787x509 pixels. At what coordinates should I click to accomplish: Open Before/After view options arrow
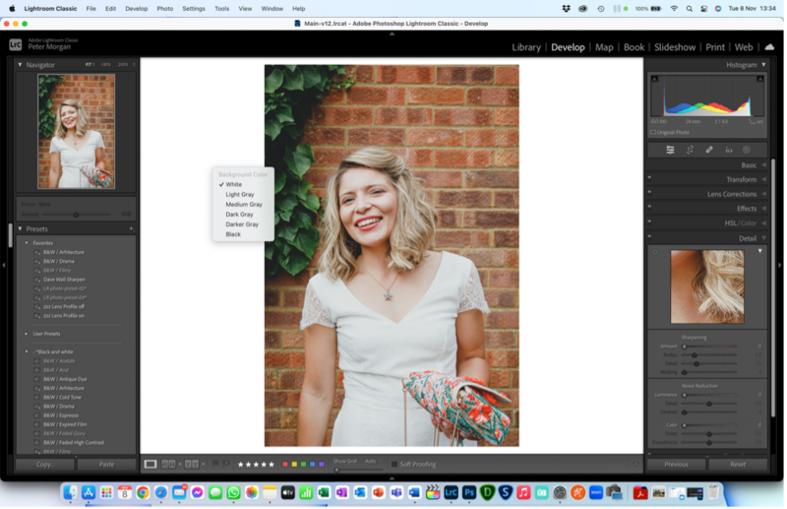(203, 465)
